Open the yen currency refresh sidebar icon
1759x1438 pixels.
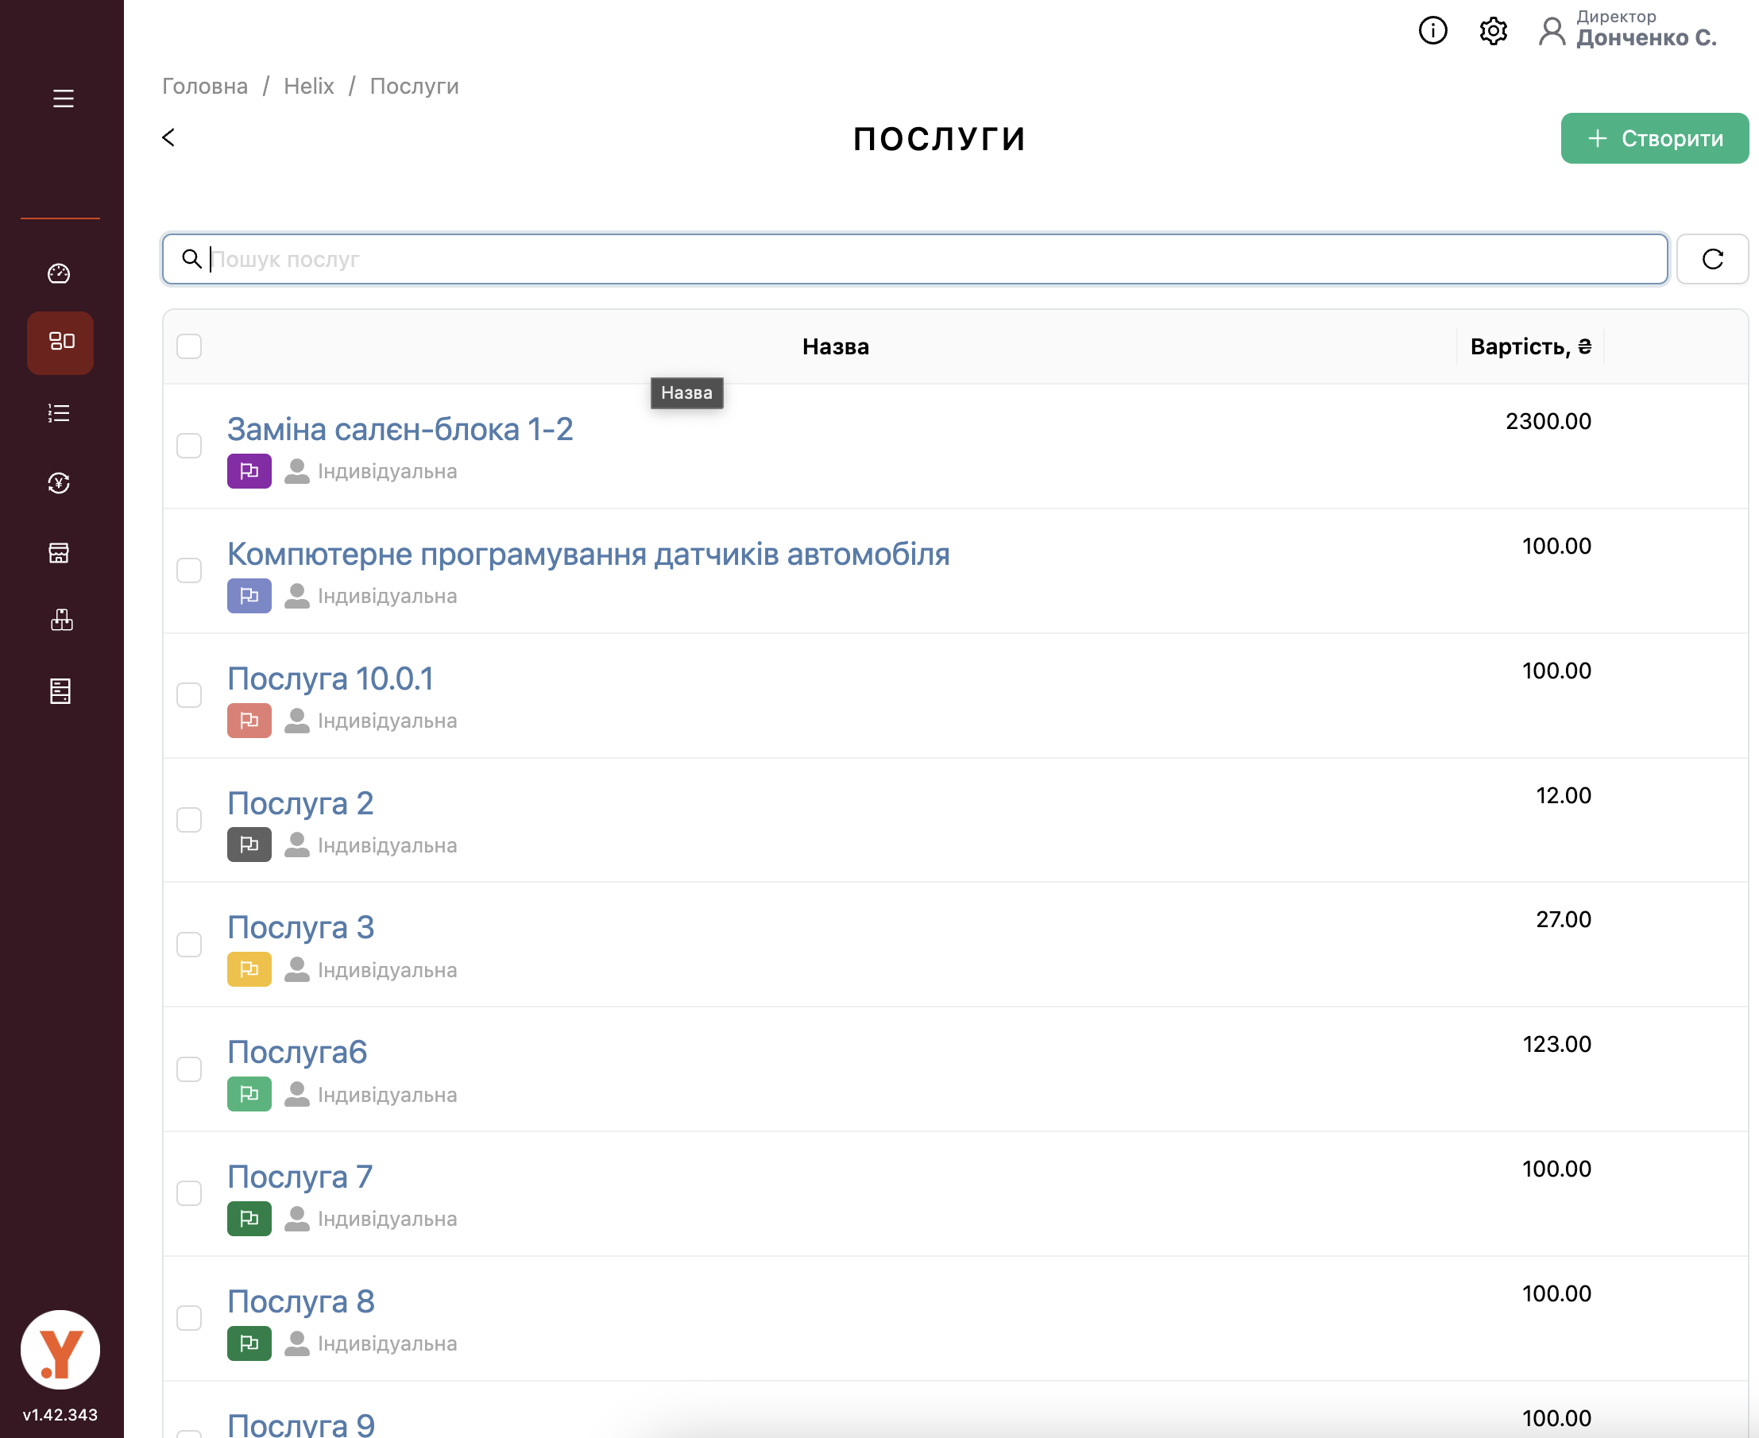click(x=60, y=483)
